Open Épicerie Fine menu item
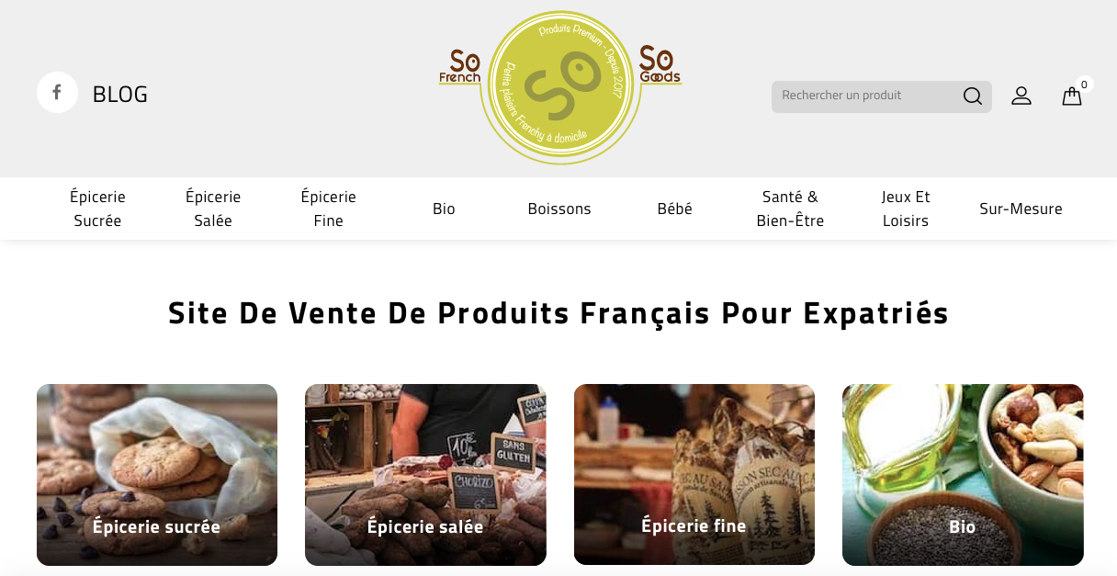Screen dimensions: 1117x576 pos(328,209)
